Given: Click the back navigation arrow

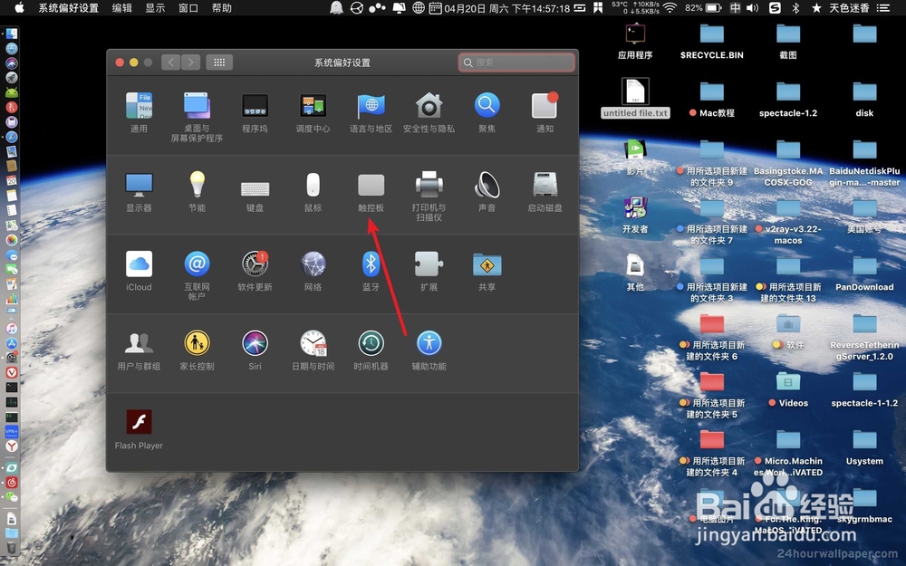Looking at the screenshot, I should 171,62.
